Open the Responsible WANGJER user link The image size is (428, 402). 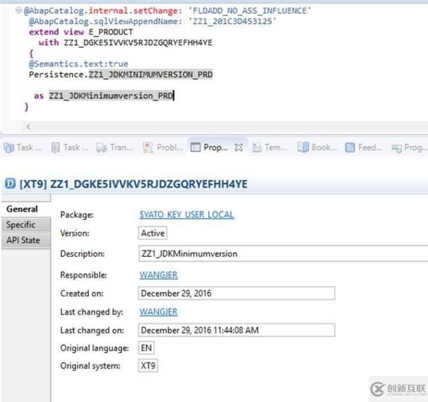(159, 275)
